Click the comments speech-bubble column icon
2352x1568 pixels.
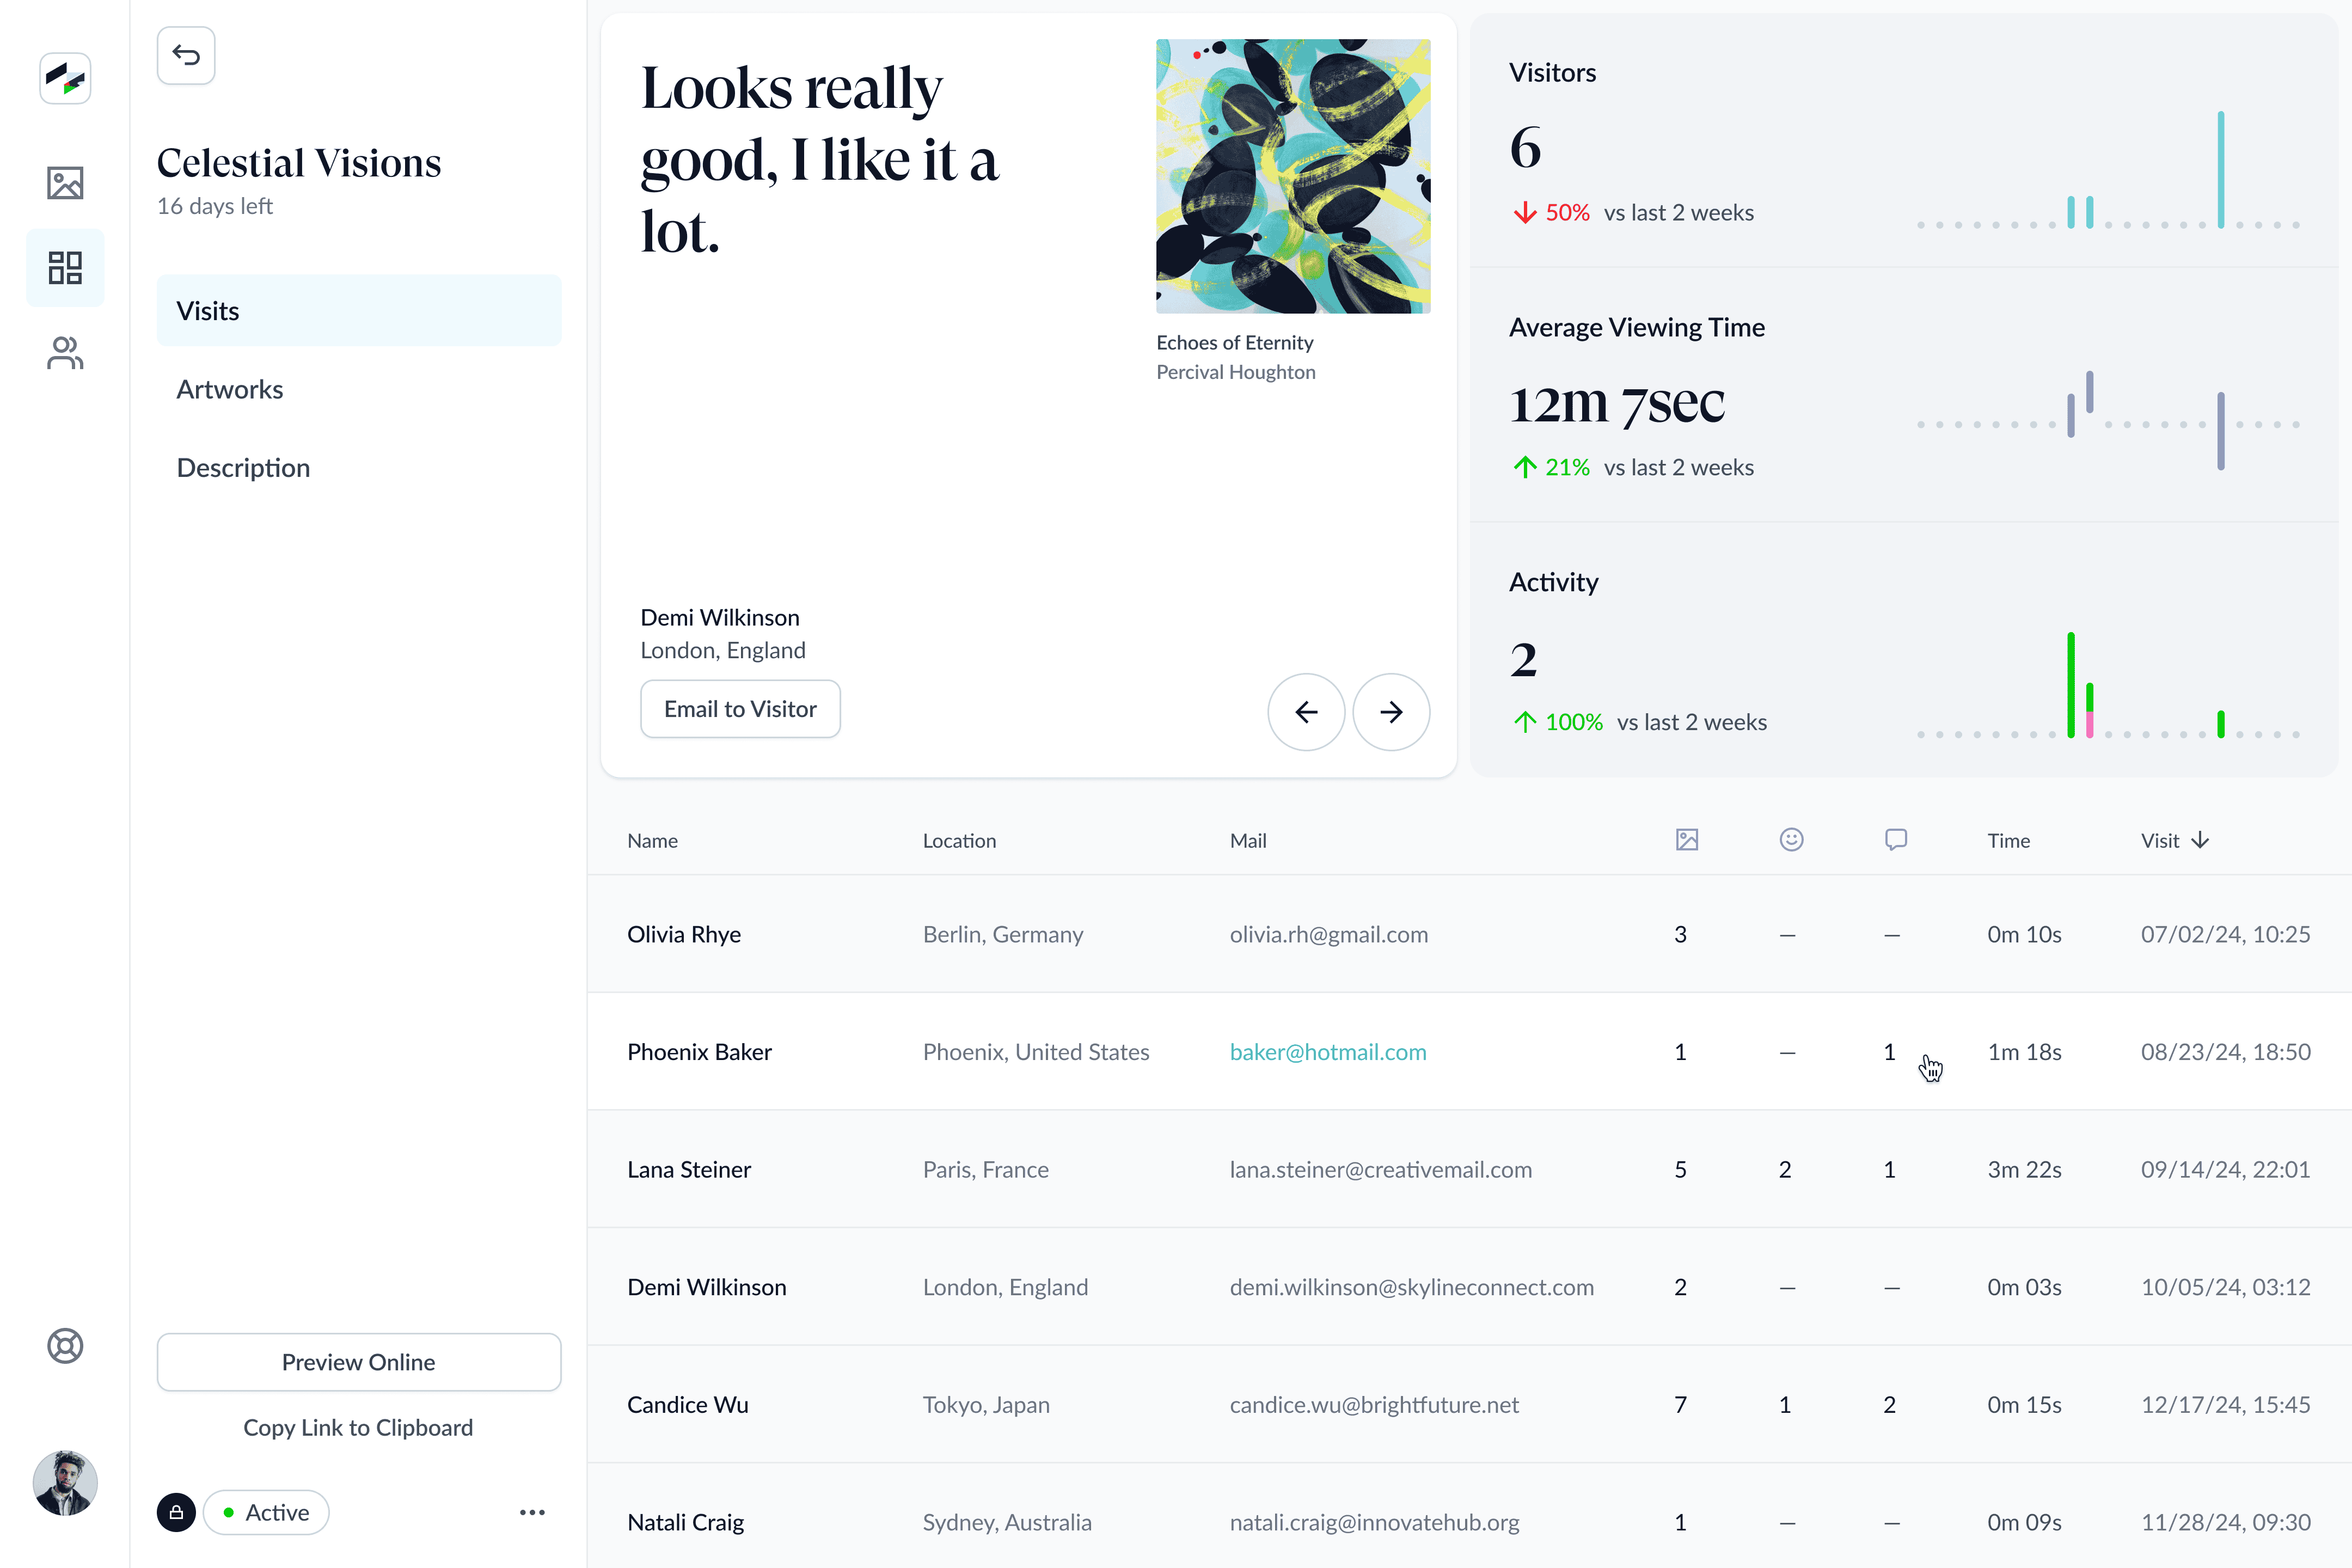pyautogui.click(x=1896, y=840)
